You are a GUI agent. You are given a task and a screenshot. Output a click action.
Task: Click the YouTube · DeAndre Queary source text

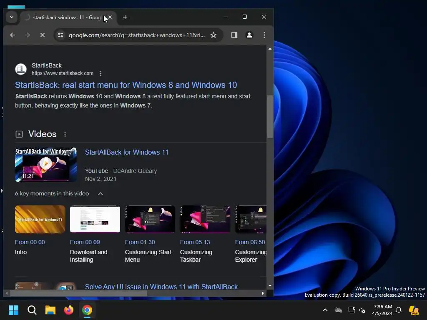[121, 171]
